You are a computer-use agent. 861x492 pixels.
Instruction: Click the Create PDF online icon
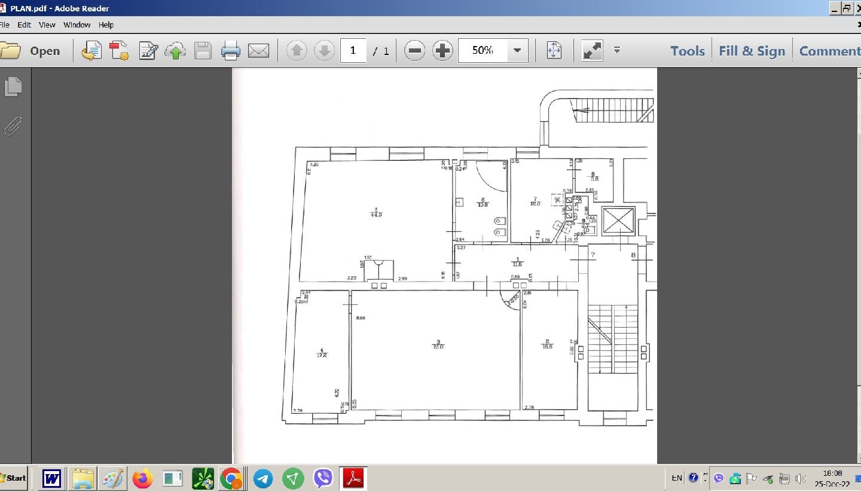click(x=120, y=51)
